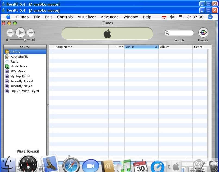
Task: Sort the list by Album column
Action: click(x=176, y=47)
